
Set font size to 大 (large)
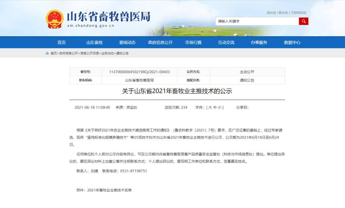(210, 108)
